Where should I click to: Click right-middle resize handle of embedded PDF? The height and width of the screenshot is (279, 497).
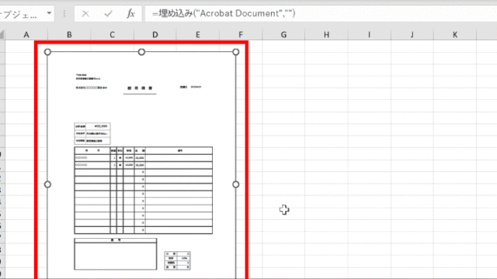coord(236,184)
